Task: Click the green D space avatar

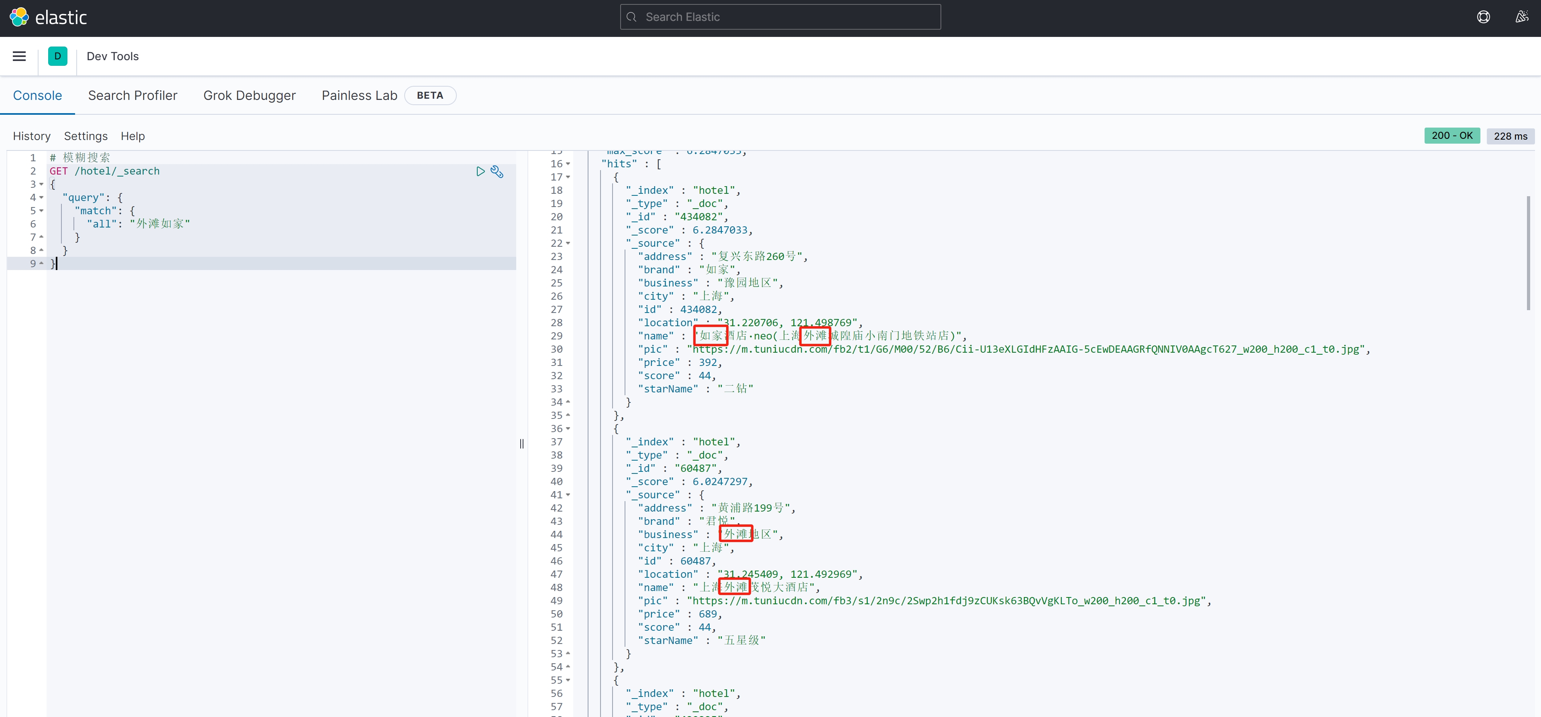Action: 57,56
